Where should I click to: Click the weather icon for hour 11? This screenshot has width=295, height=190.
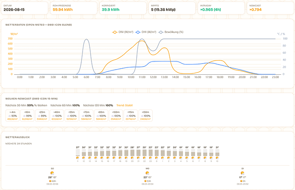78,158
